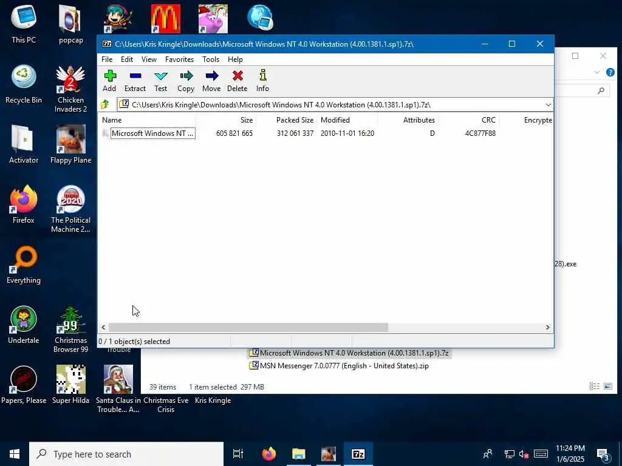The width and height of the screenshot is (622, 466).
Task: Switch Explorer to large icons view
Action: pos(608,387)
